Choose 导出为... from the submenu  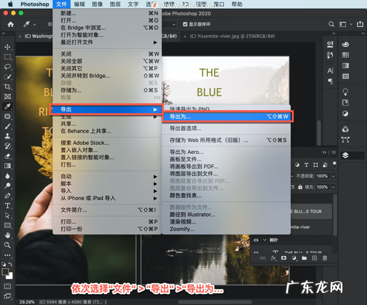click(228, 116)
